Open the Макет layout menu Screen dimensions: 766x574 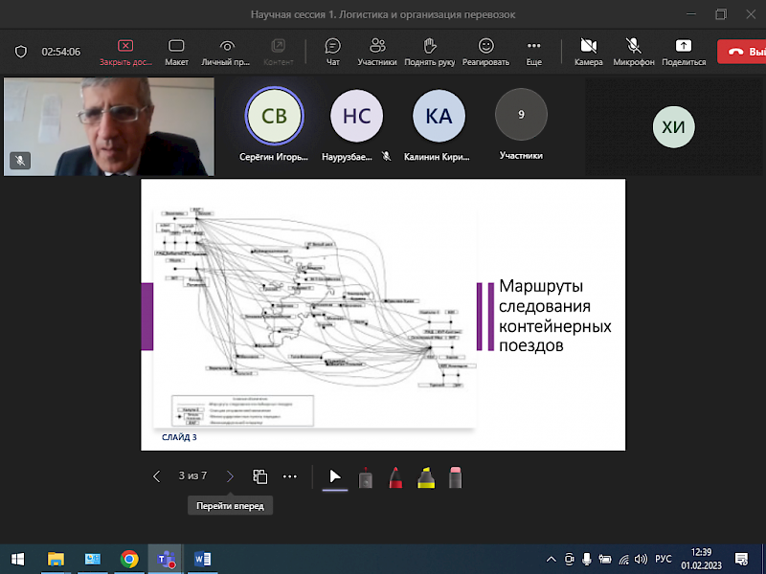[x=176, y=51]
